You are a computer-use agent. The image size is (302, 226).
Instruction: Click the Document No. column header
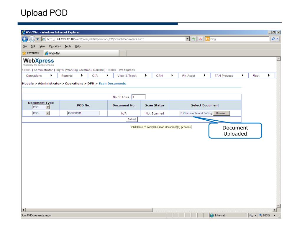coord(124,105)
